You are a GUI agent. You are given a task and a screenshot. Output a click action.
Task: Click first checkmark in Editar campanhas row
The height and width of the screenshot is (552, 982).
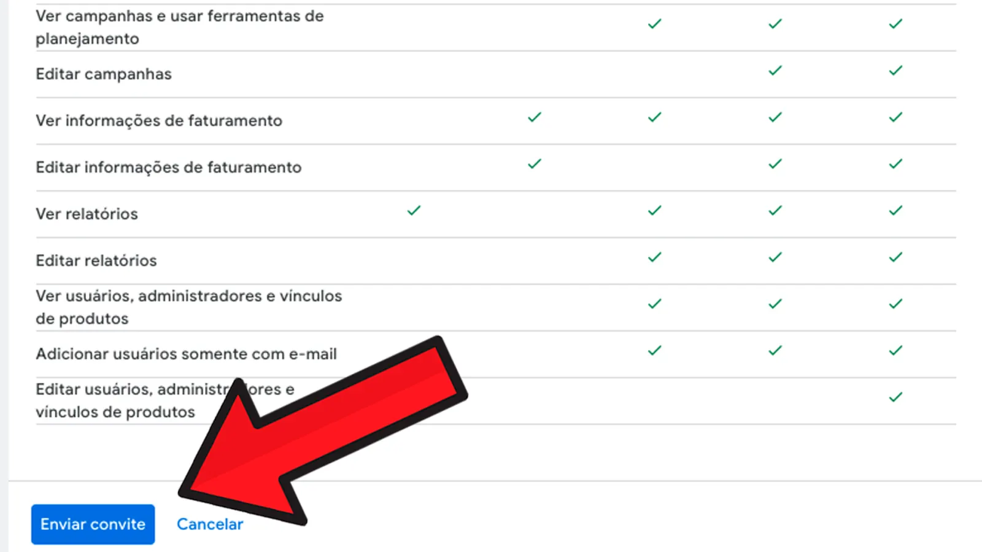pos(775,71)
